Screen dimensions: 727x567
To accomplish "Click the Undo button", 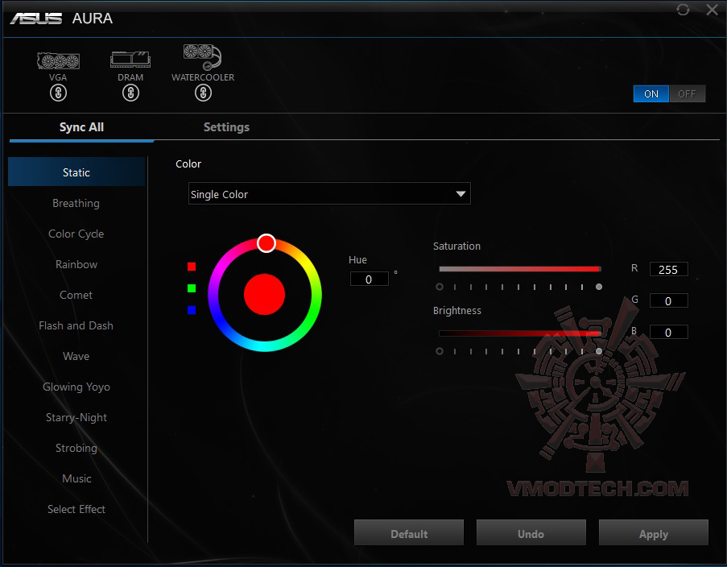I will coord(531,533).
